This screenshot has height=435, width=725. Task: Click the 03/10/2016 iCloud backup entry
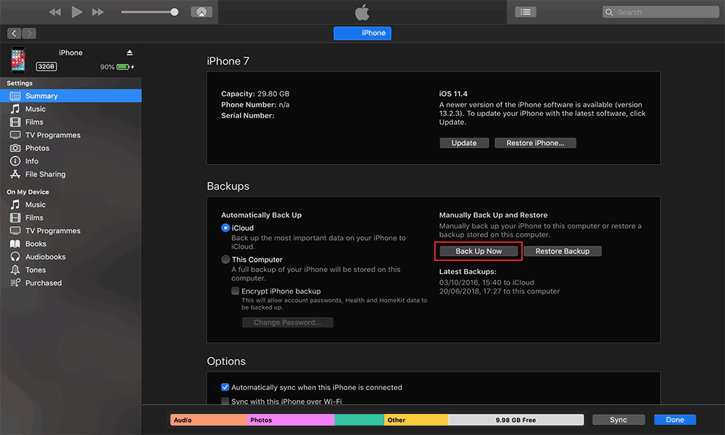486,283
